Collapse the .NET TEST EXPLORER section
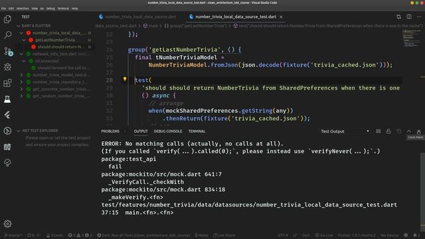 click(x=19, y=131)
